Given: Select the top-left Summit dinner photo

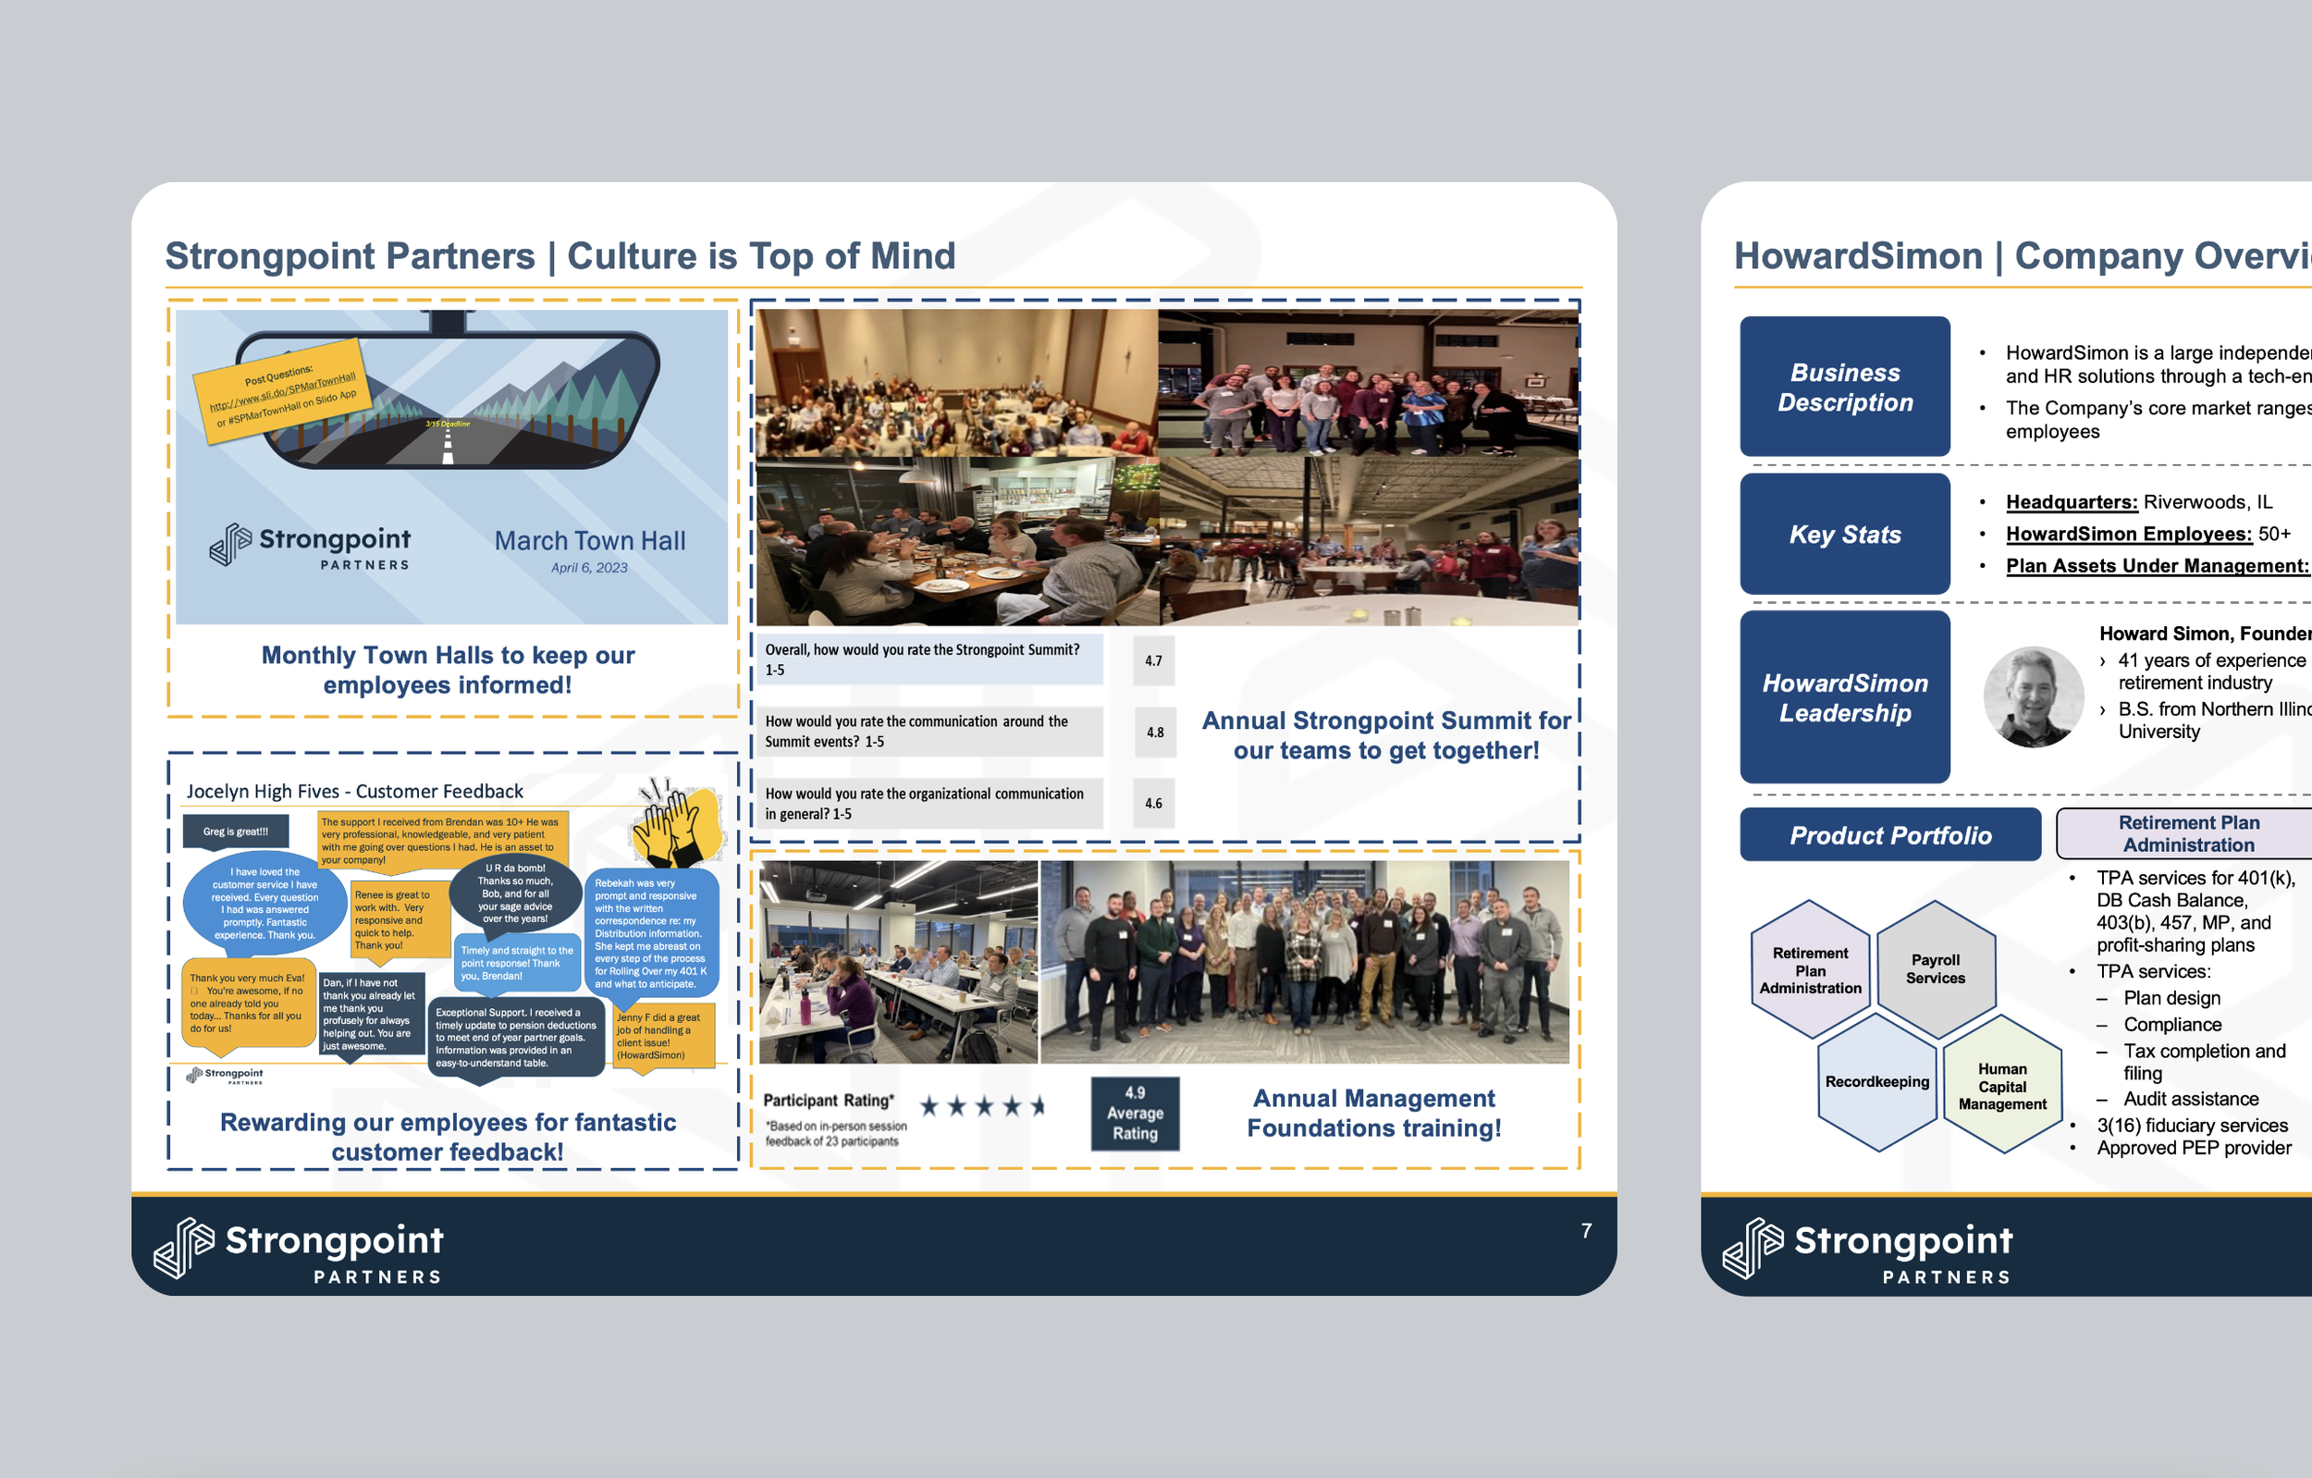Looking at the screenshot, I should click(x=957, y=382).
